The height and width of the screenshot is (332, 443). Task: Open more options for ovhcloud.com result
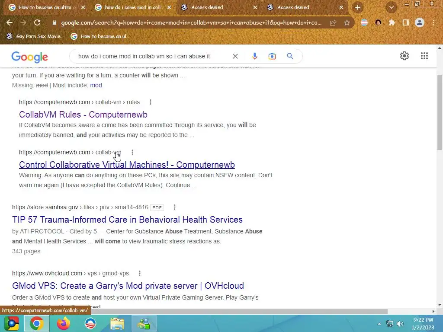pyautogui.click(x=140, y=273)
